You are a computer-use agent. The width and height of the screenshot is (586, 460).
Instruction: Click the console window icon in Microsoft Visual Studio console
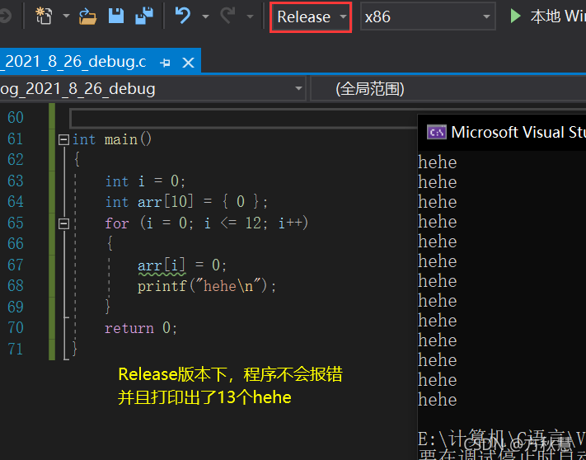(437, 132)
